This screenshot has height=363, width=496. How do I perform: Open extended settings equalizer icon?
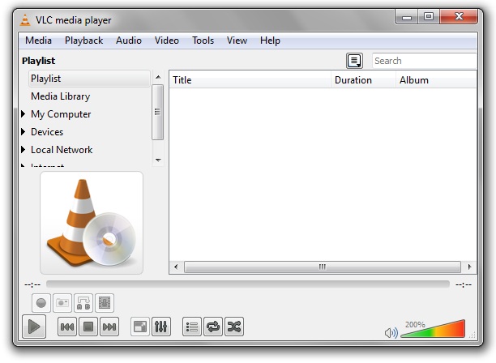click(x=161, y=327)
